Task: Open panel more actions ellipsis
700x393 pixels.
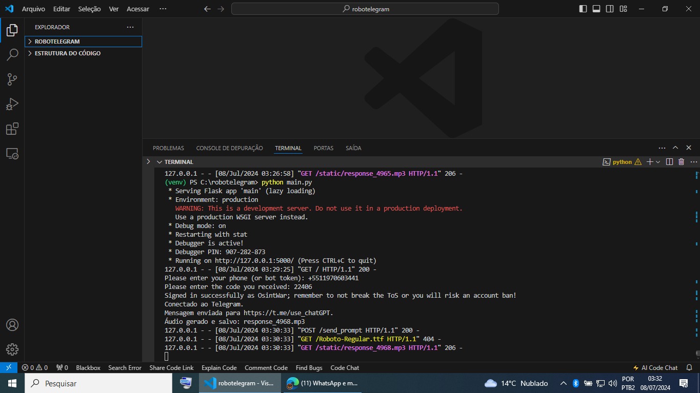Action: (662, 148)
